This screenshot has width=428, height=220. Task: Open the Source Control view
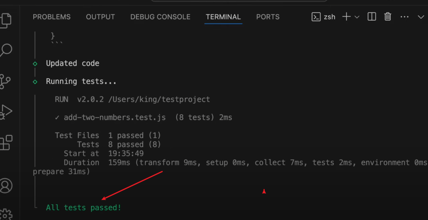click(x=5, y=81)
